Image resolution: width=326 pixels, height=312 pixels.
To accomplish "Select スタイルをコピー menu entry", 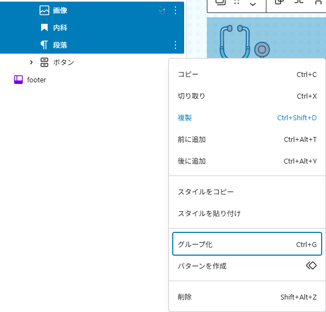I will [247, 192].
